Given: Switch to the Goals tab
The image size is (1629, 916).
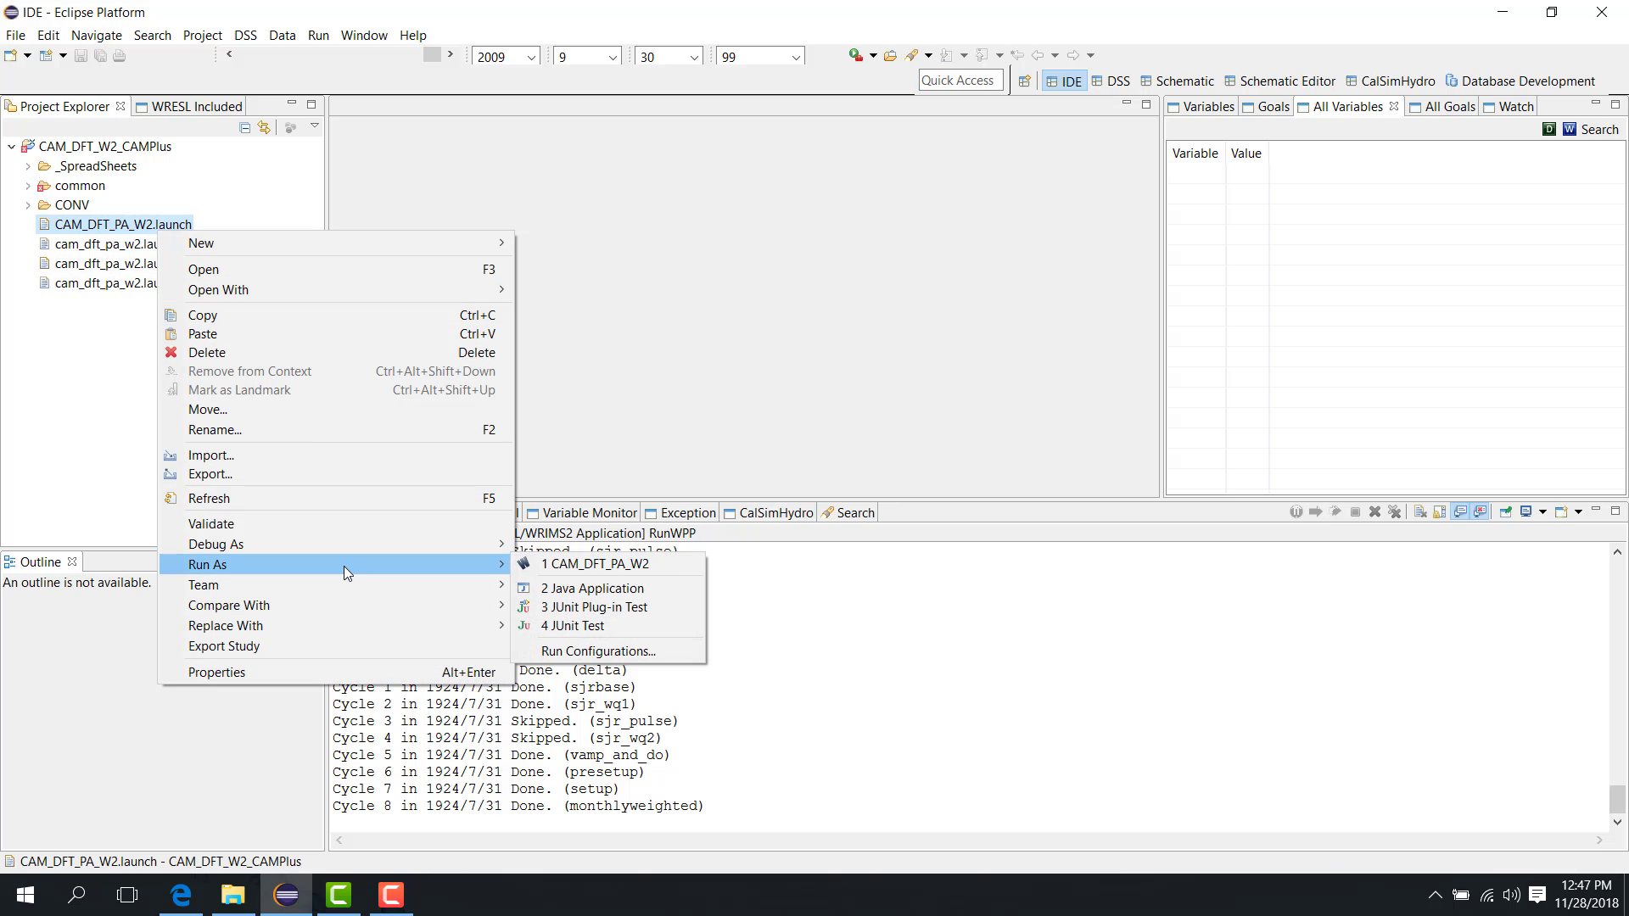Looking at the screenshot, I should [1266, 107].
